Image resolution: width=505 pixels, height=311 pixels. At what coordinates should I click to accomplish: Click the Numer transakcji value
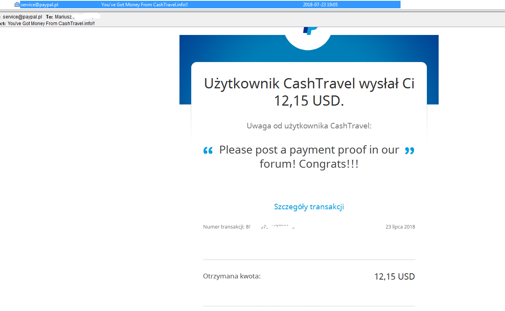[270, 227]
